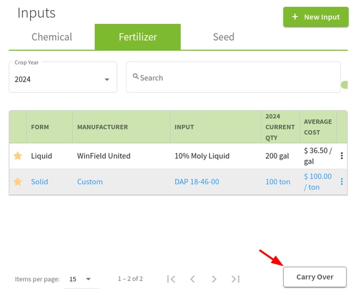Go to the next page arrow

coord(214,279)
